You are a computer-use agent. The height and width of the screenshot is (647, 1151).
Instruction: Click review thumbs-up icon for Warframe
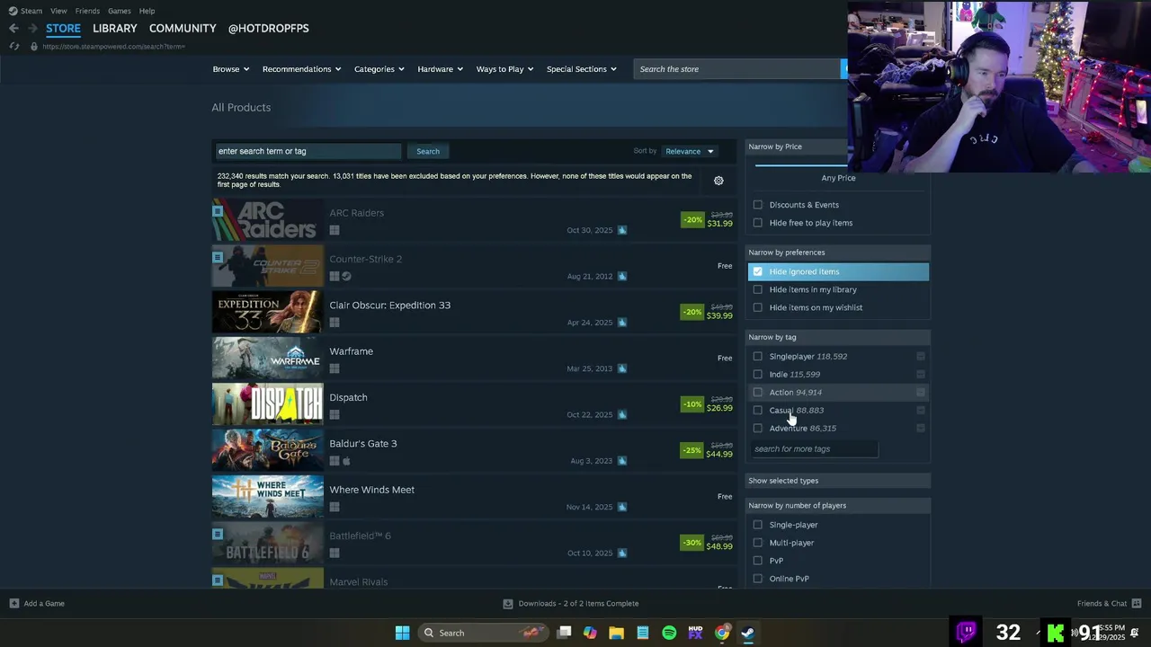[621, 368]
